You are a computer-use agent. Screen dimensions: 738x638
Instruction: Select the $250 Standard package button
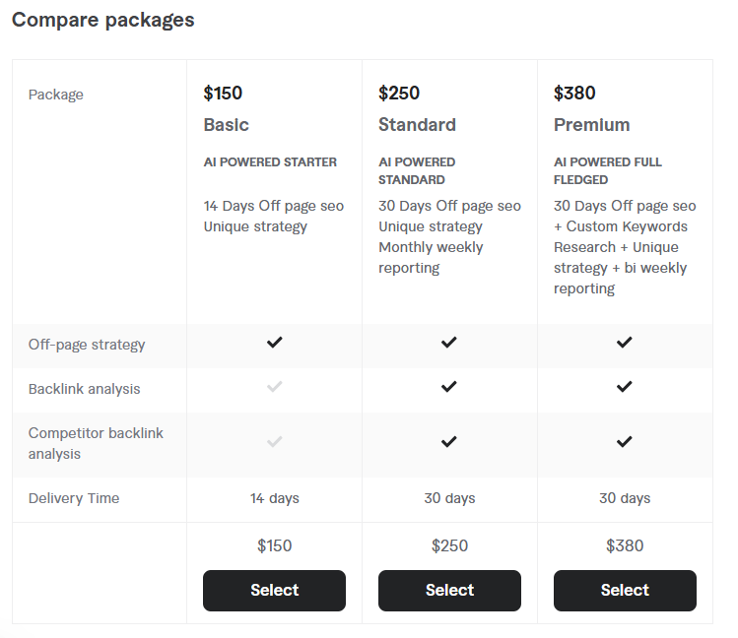(x=449, y=591)
